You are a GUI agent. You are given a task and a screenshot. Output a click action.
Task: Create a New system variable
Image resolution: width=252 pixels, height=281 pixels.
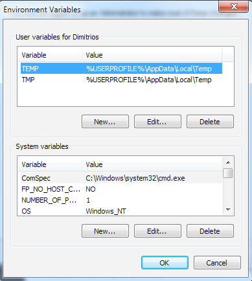pos(105,231)
